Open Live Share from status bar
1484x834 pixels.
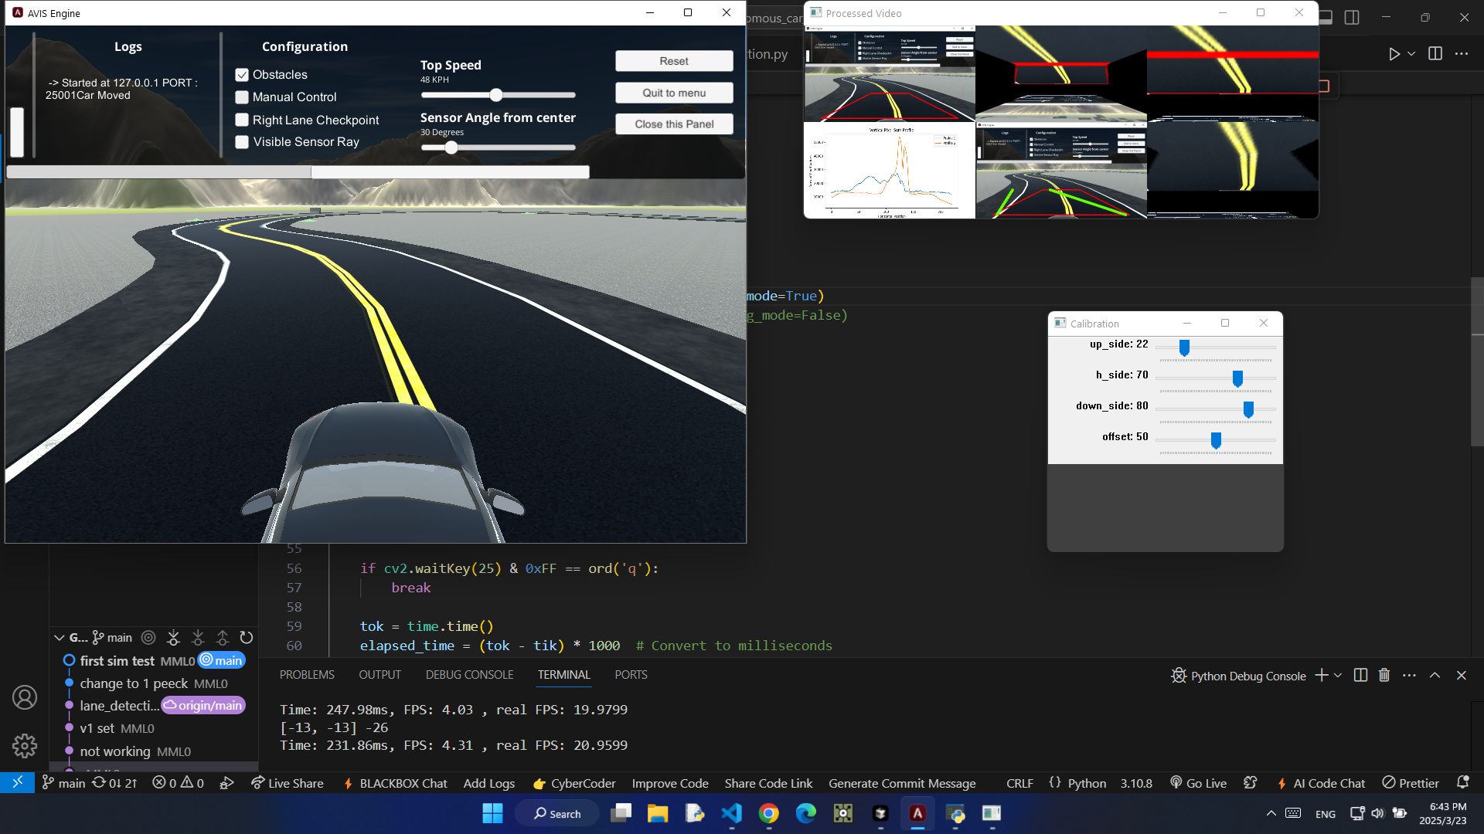pos(288,783)
